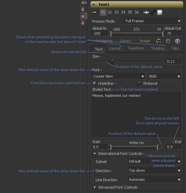Screen dimensions: 186x193
Task: Click the pin tool icon in Text1 header
Action: [x=94, y=12]
